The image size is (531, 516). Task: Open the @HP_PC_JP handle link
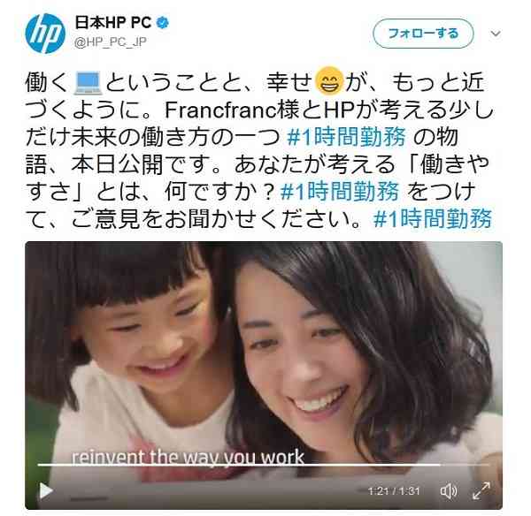[x=110, y=42]
